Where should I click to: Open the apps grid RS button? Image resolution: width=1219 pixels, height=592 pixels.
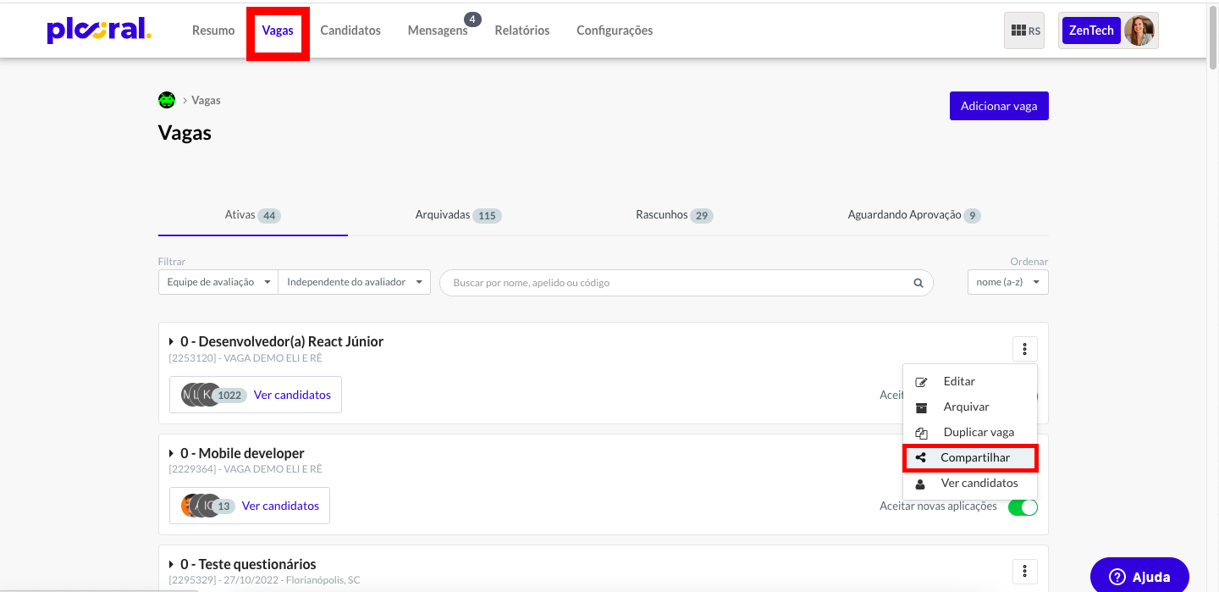[1024, 30]
